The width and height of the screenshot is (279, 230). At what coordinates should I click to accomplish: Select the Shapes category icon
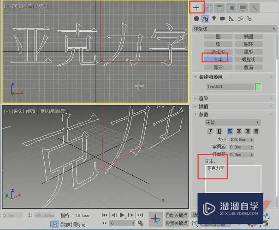click(205, 18)
